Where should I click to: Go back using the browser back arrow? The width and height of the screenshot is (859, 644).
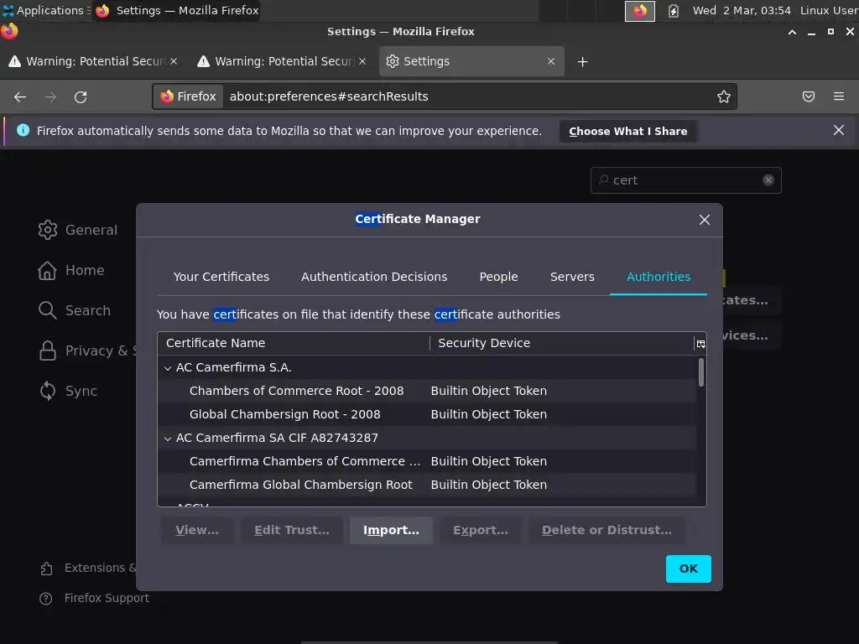coord(20,97)
